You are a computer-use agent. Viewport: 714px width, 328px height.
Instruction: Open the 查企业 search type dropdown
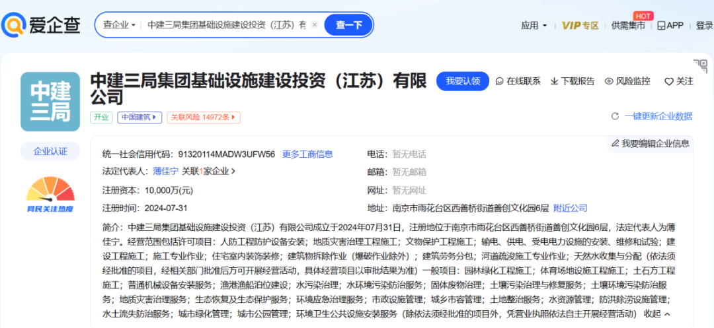119,25
